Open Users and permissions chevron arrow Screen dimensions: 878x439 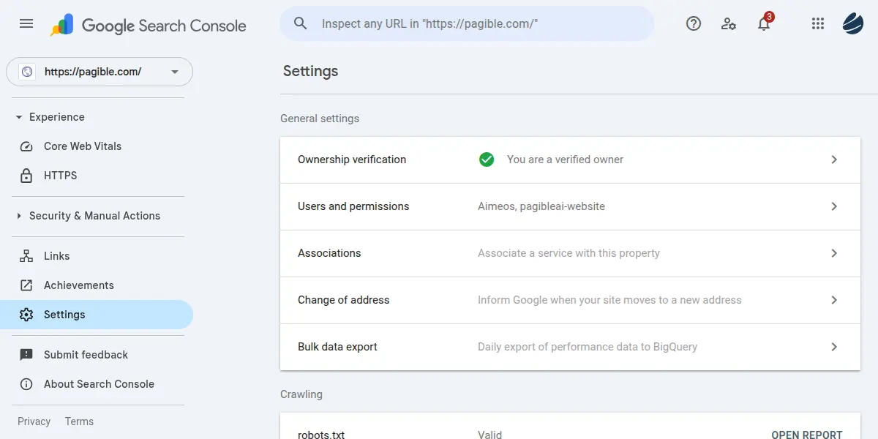coord(834,206)
